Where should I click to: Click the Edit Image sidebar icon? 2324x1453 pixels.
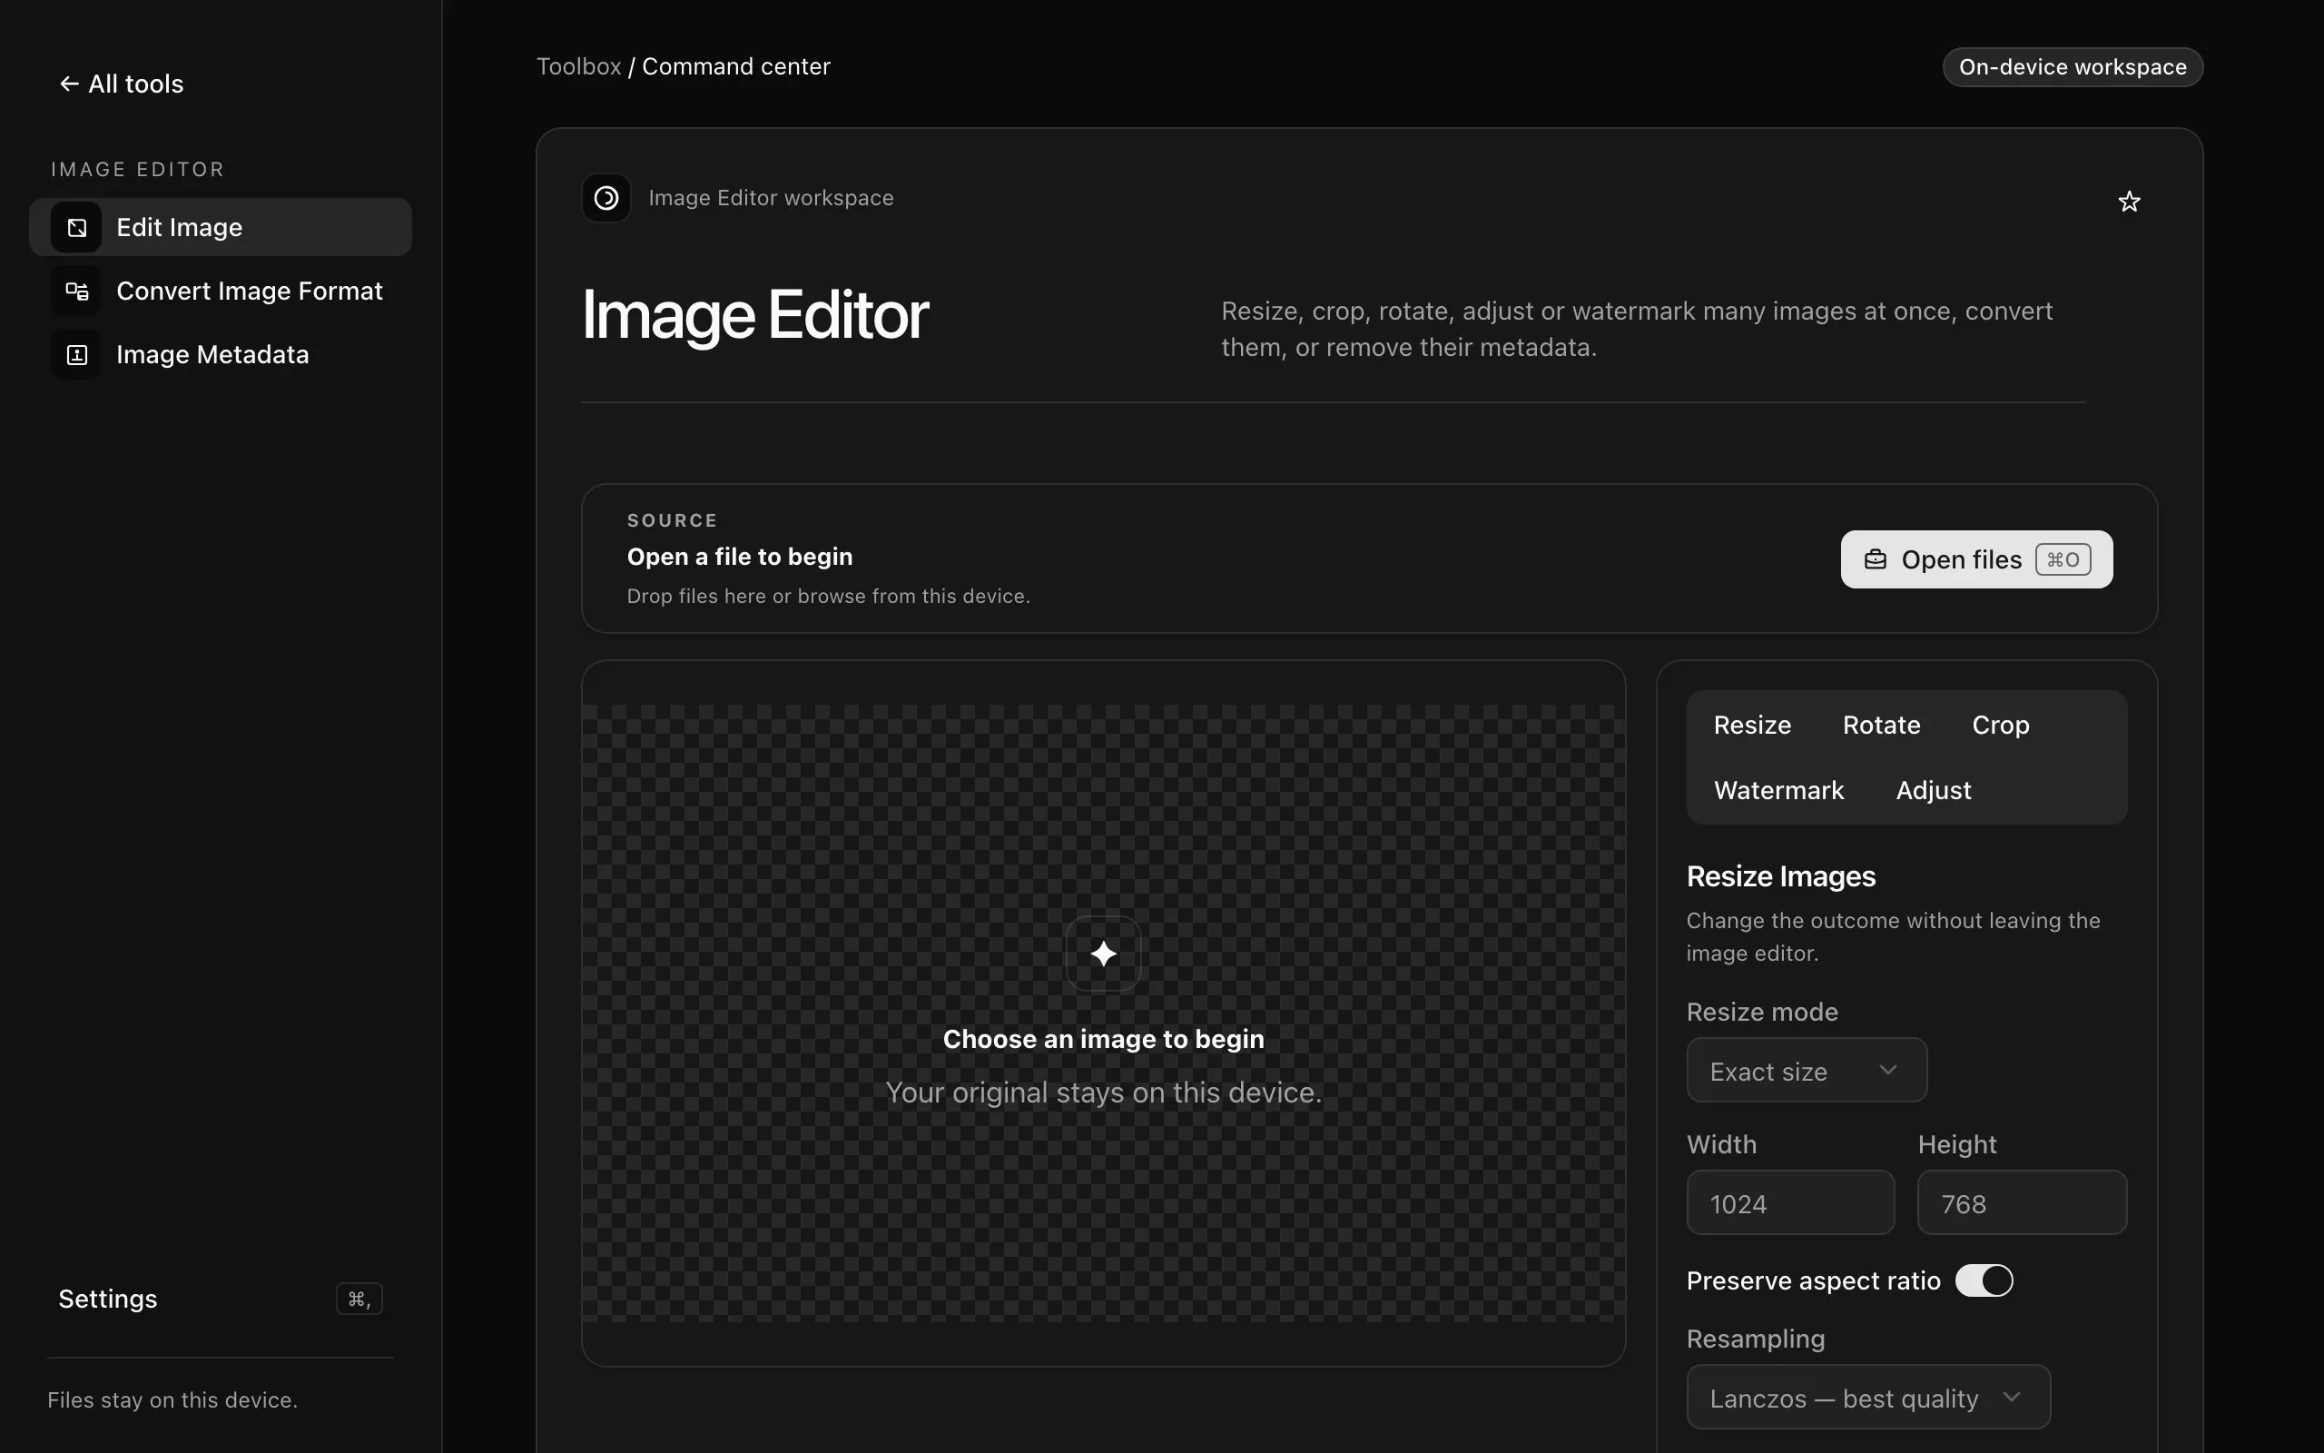click(76, 228)
